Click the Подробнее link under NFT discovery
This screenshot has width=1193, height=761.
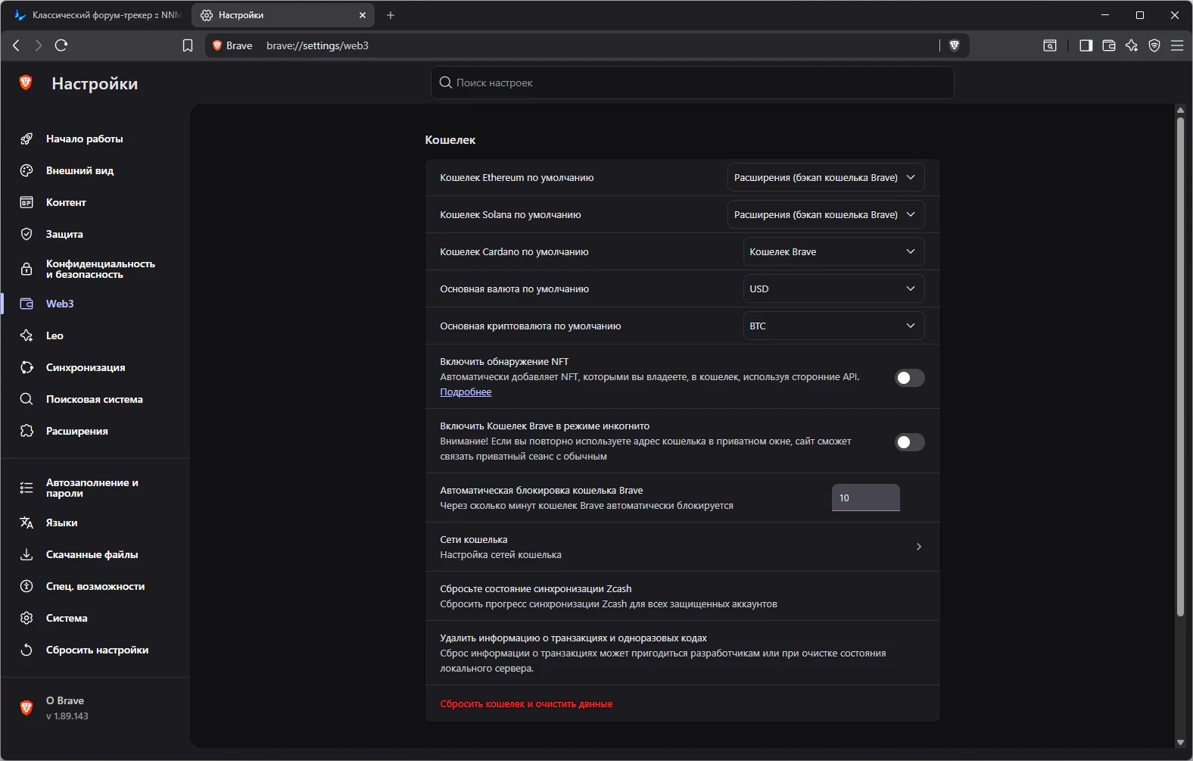[466, 392]
